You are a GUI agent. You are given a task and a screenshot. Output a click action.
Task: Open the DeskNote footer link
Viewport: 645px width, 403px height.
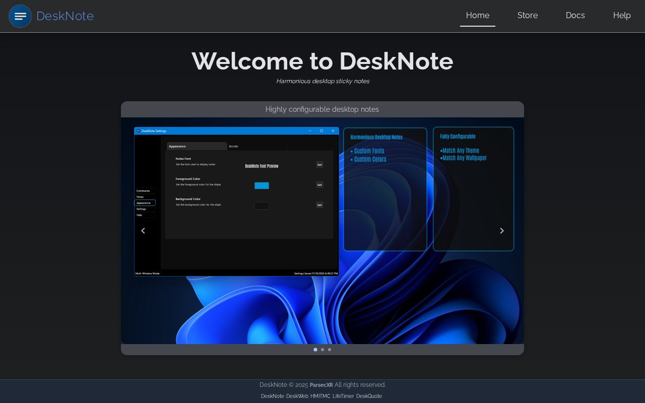pos(273,396)
